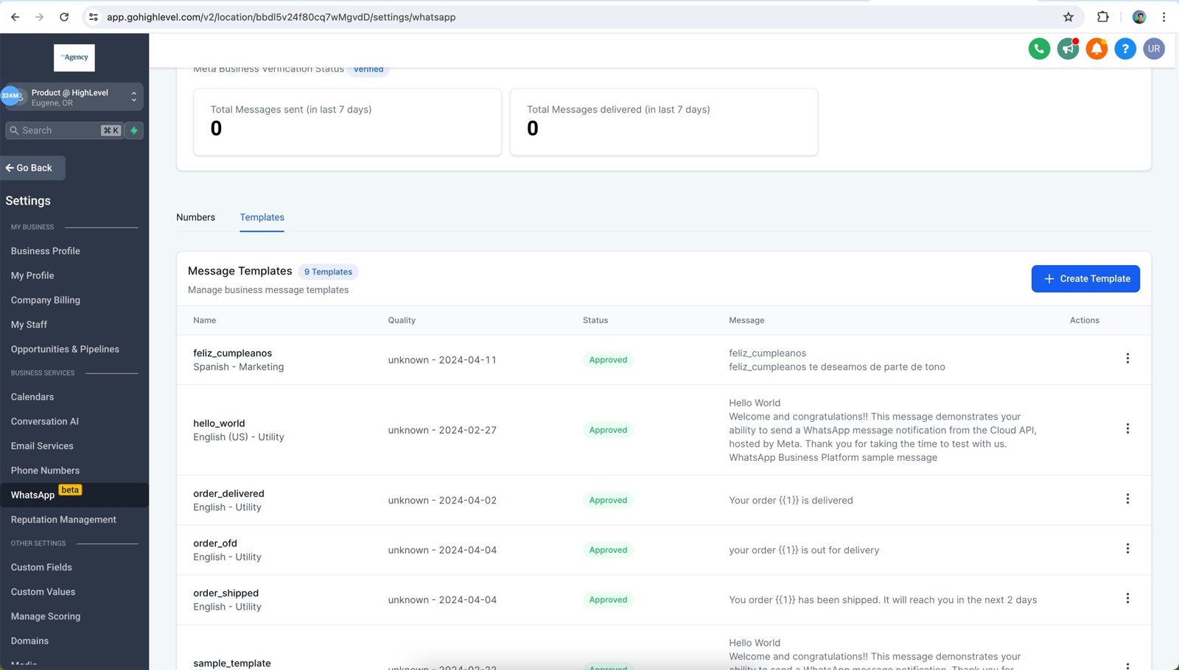This screenshot has height=670, width=1179.
Task: Reload the page in the browser
Action: point(64,17)
